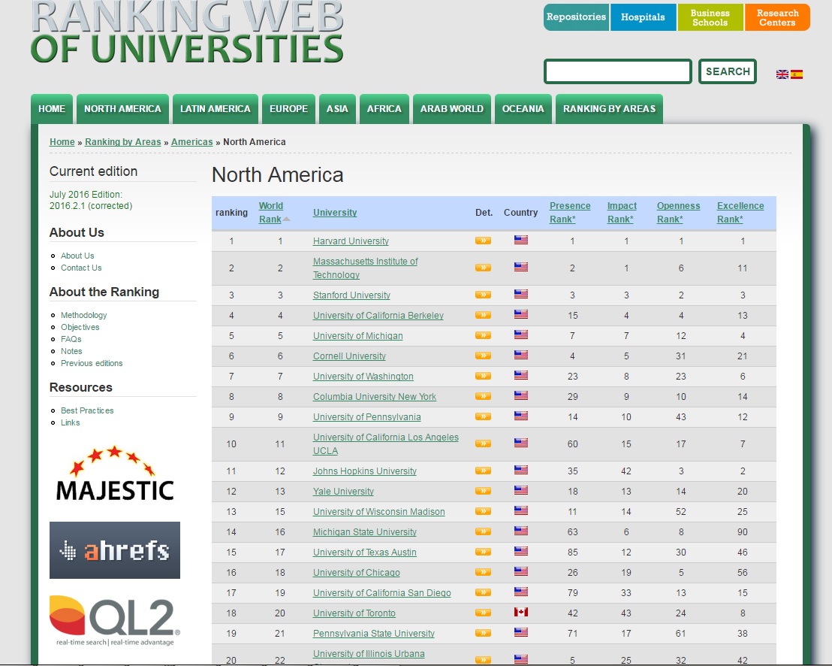Open the ahrefs logo banner
The height and width of the screenshot is (666, 832).
[x=115, y=550]
